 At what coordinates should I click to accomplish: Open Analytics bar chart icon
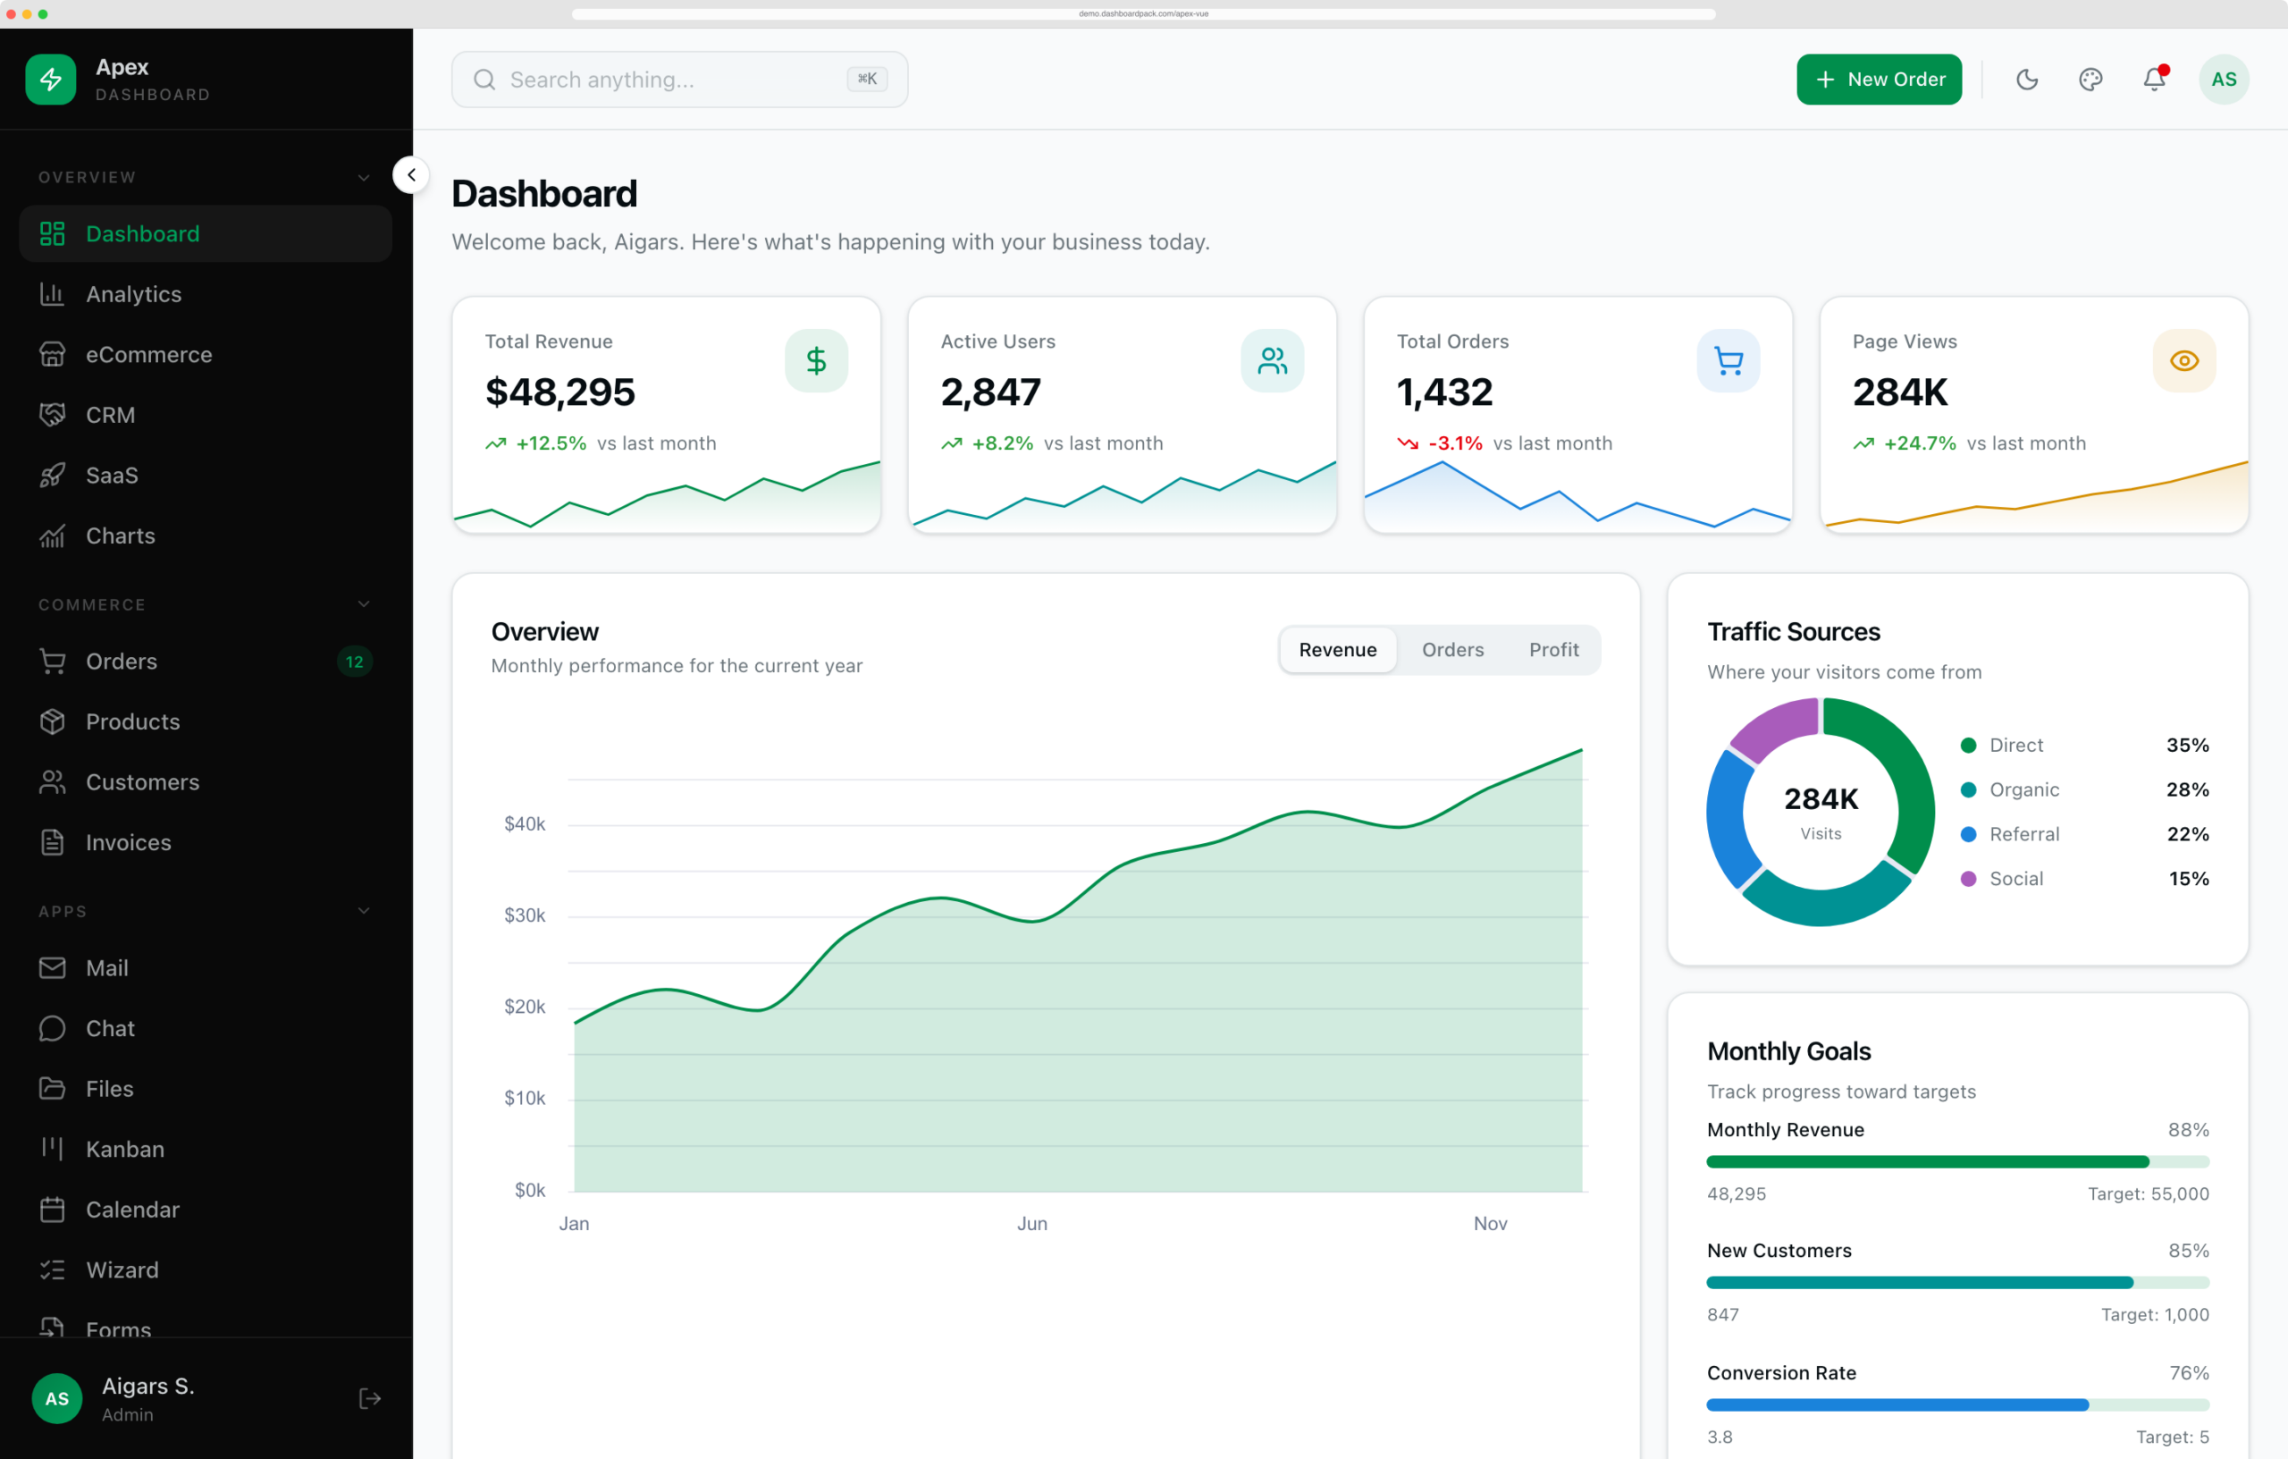tap(52, 294)
